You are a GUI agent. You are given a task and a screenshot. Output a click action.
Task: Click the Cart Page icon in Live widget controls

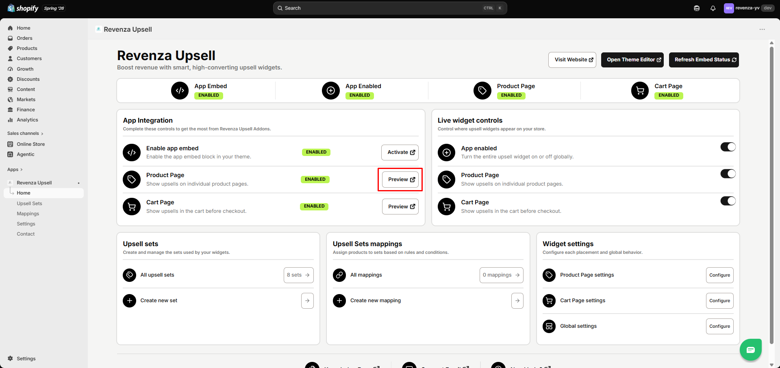(x=447, y=207)
